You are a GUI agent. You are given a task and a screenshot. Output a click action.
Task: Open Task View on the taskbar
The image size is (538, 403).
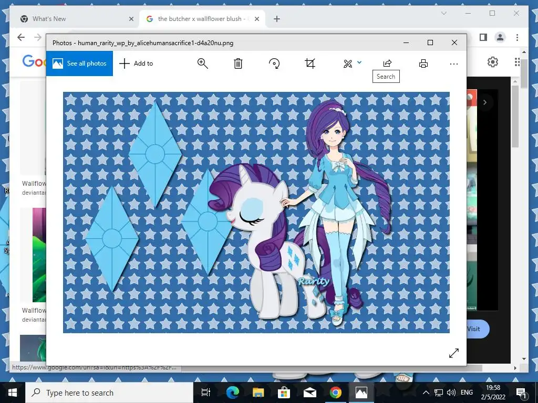tap(206, 393)
